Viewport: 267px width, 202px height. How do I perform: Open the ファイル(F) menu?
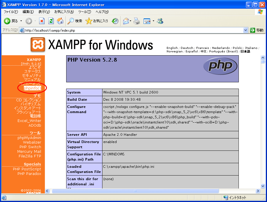11,12
